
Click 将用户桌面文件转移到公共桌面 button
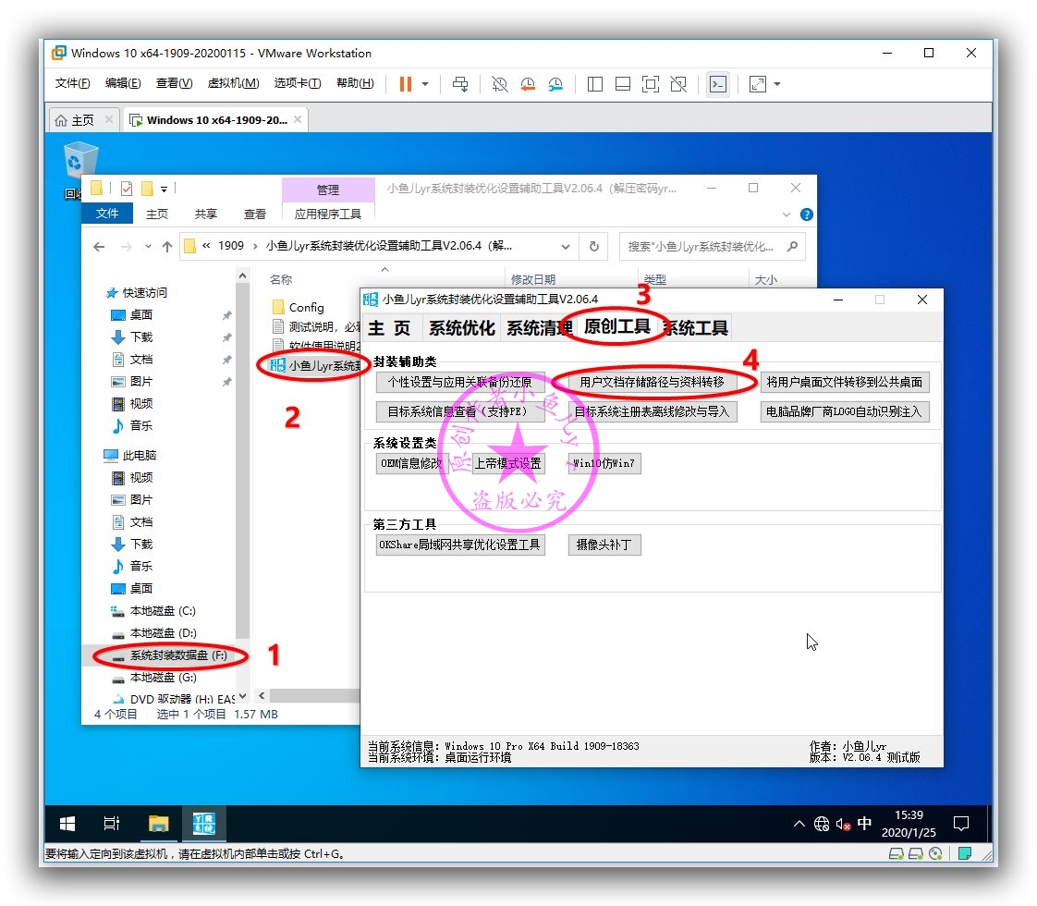pyautogui.click(x=845, y=382)
